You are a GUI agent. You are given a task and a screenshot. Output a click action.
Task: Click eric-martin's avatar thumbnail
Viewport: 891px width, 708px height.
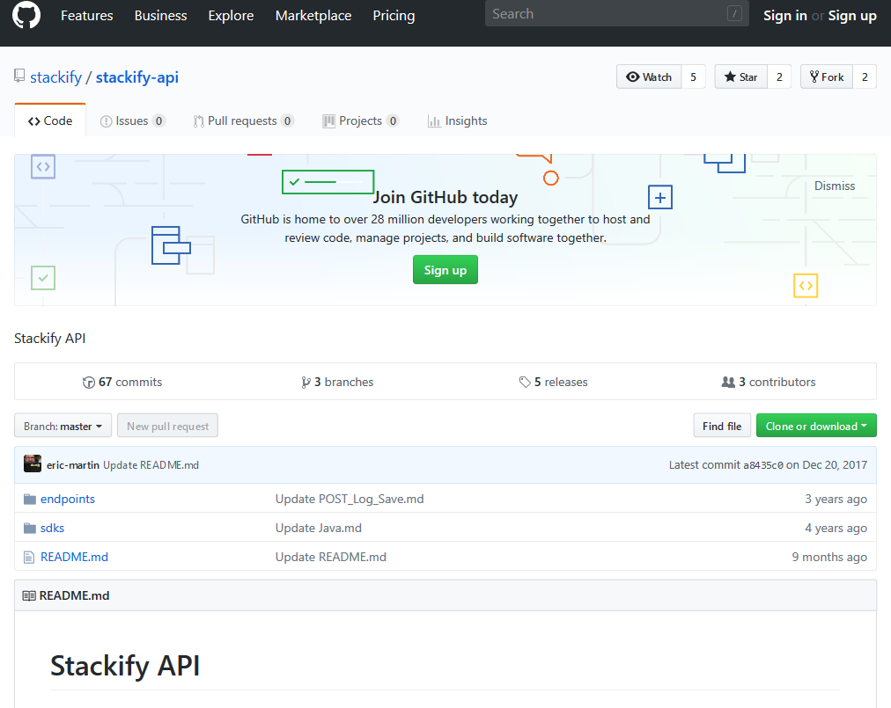click(33, 463)
